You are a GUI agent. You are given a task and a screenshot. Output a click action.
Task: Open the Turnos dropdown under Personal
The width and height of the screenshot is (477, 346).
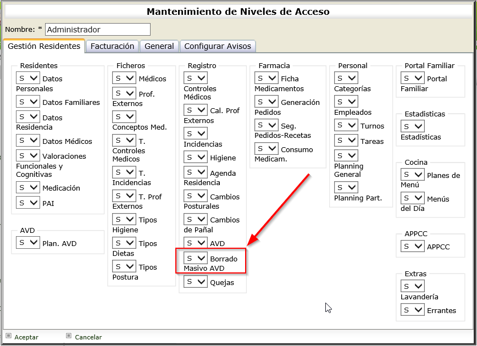coord(346,125)
